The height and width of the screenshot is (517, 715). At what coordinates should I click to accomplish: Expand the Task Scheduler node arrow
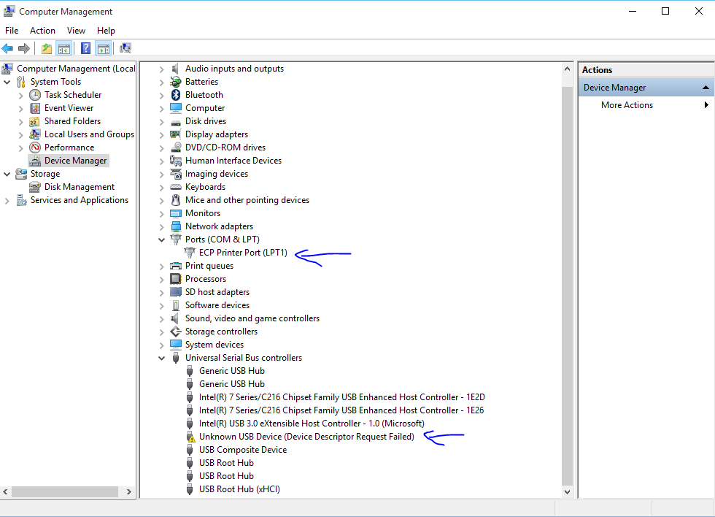pyautogui.click(x=20, y=96)
